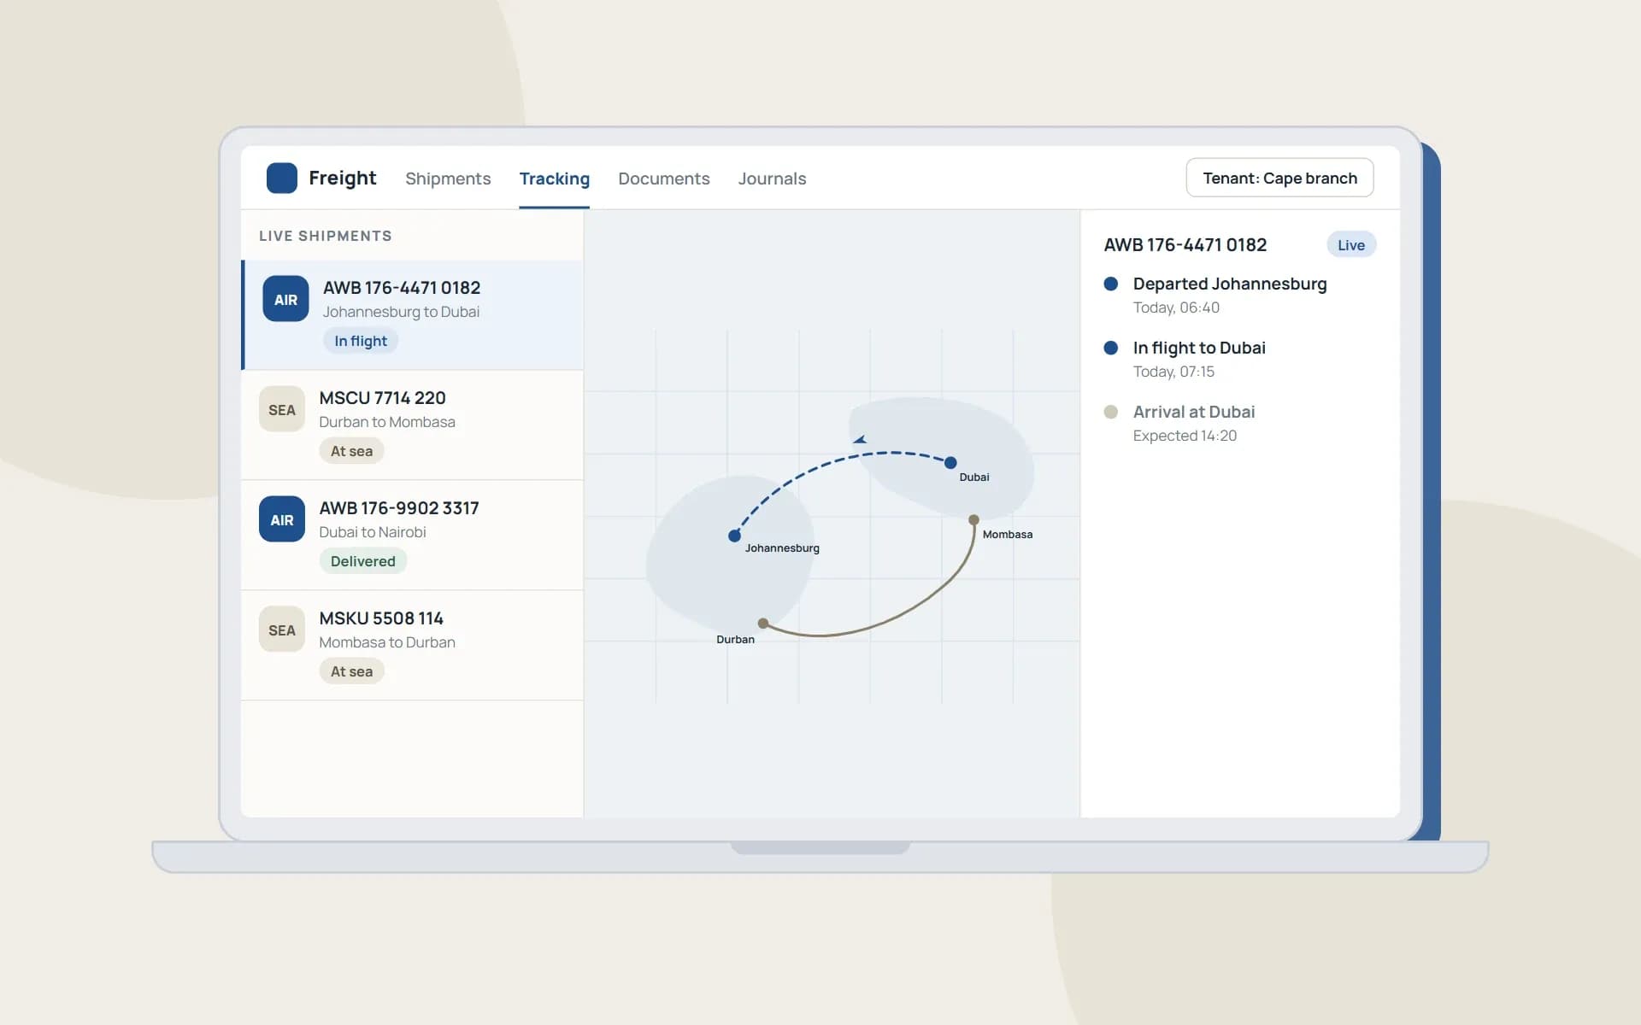This screenshot has width=1641, height=1025.
Task: Select the Johannesburg map point
Action: coord(734,536)
